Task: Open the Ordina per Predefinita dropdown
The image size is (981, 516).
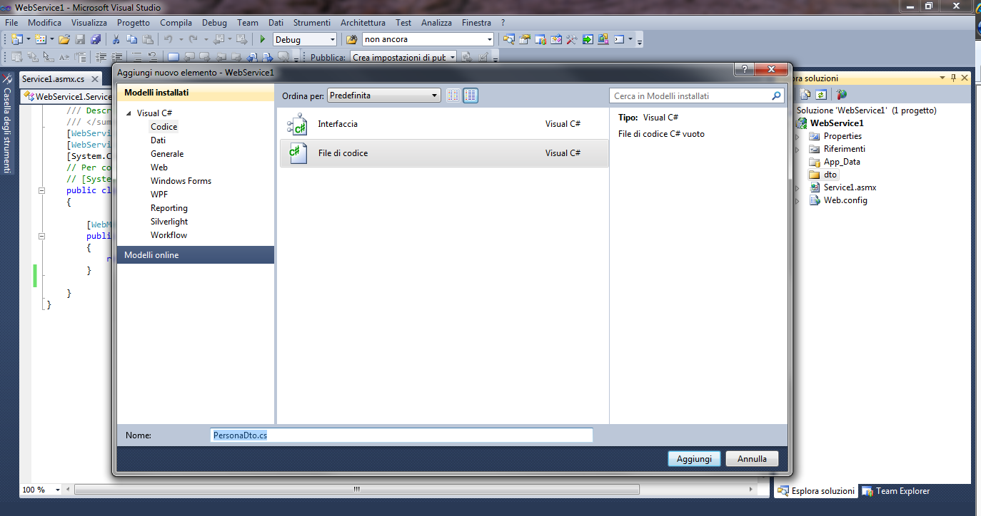Action: pyautogui.click(x=384, y=96)
